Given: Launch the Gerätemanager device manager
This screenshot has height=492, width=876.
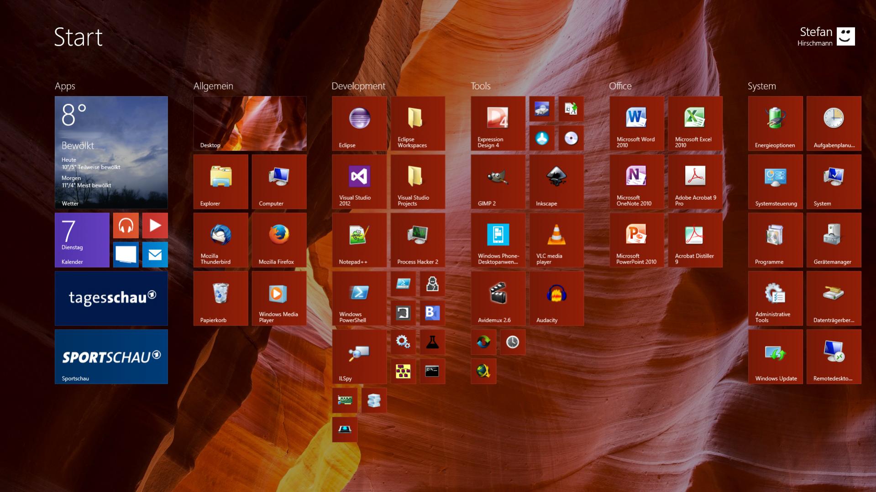Looking at the screenshot, I should pos(834,240).
